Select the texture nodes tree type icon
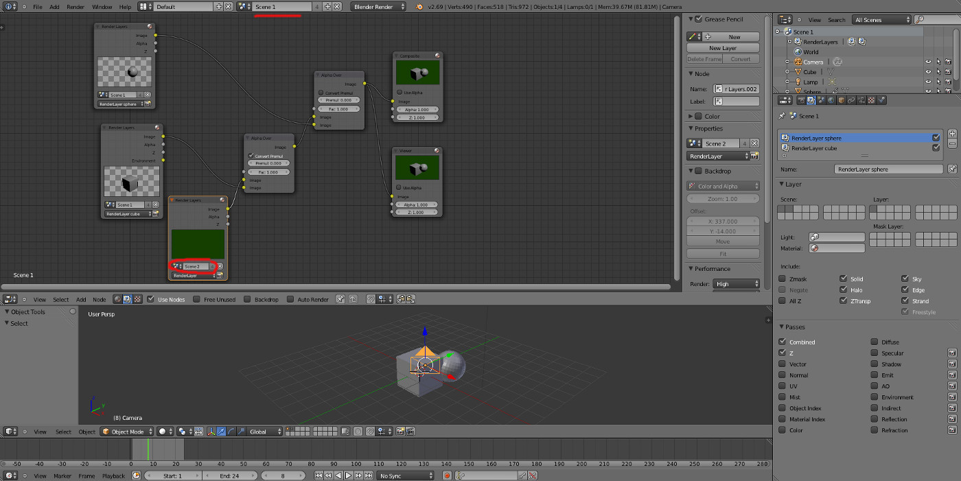The image size is (961, 481). [137, 299]
